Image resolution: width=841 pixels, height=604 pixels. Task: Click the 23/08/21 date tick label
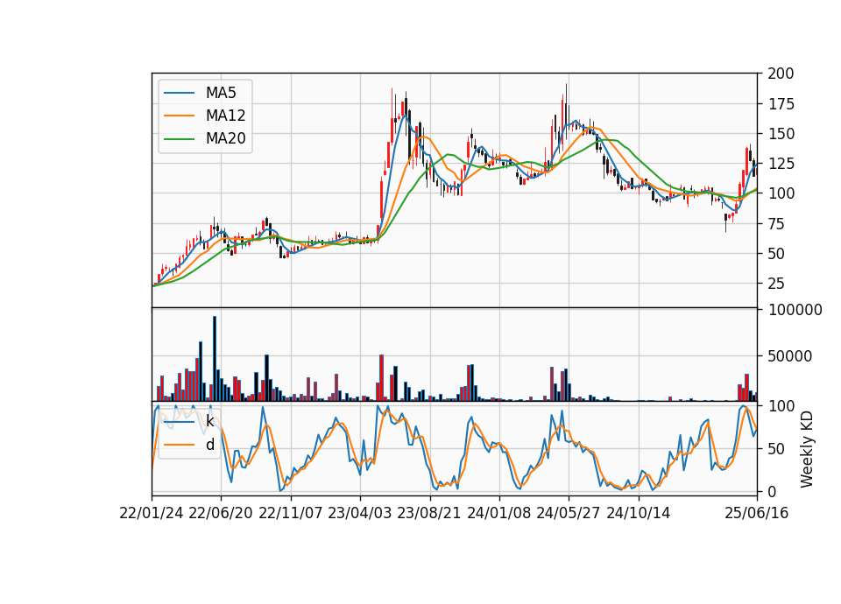pos(429,513)
